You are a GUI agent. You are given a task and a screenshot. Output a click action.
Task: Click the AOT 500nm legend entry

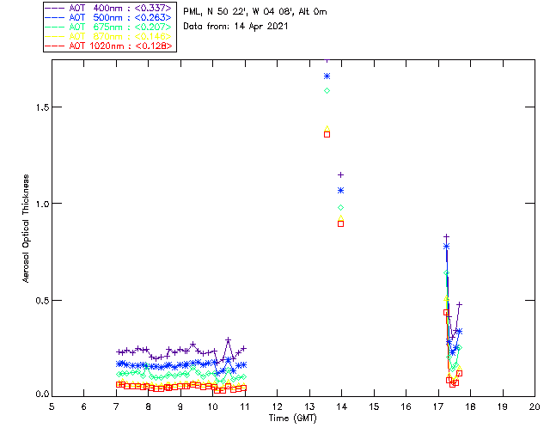pos(108,17)
